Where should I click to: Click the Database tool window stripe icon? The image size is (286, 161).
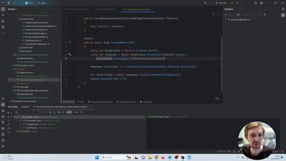tap(283, 15)
